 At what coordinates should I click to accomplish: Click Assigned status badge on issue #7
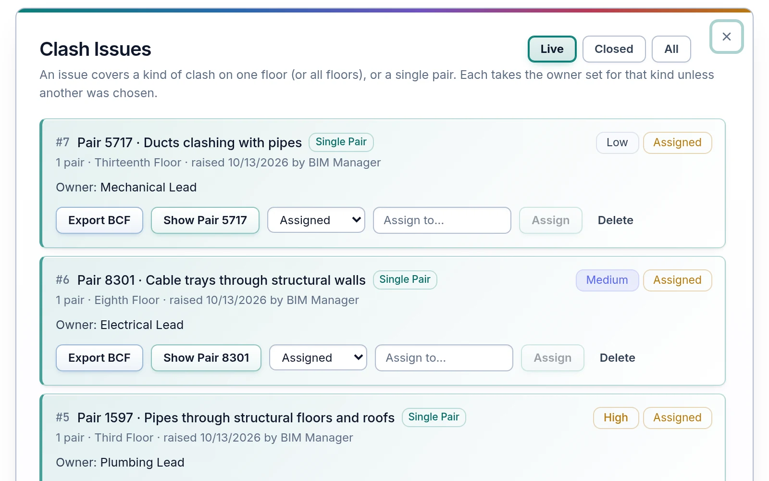(677, 143)
